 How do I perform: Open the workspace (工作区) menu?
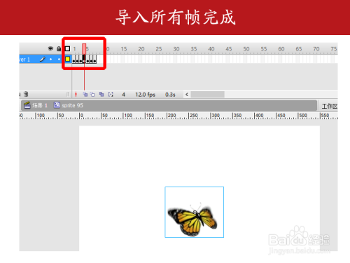(330, 107)
